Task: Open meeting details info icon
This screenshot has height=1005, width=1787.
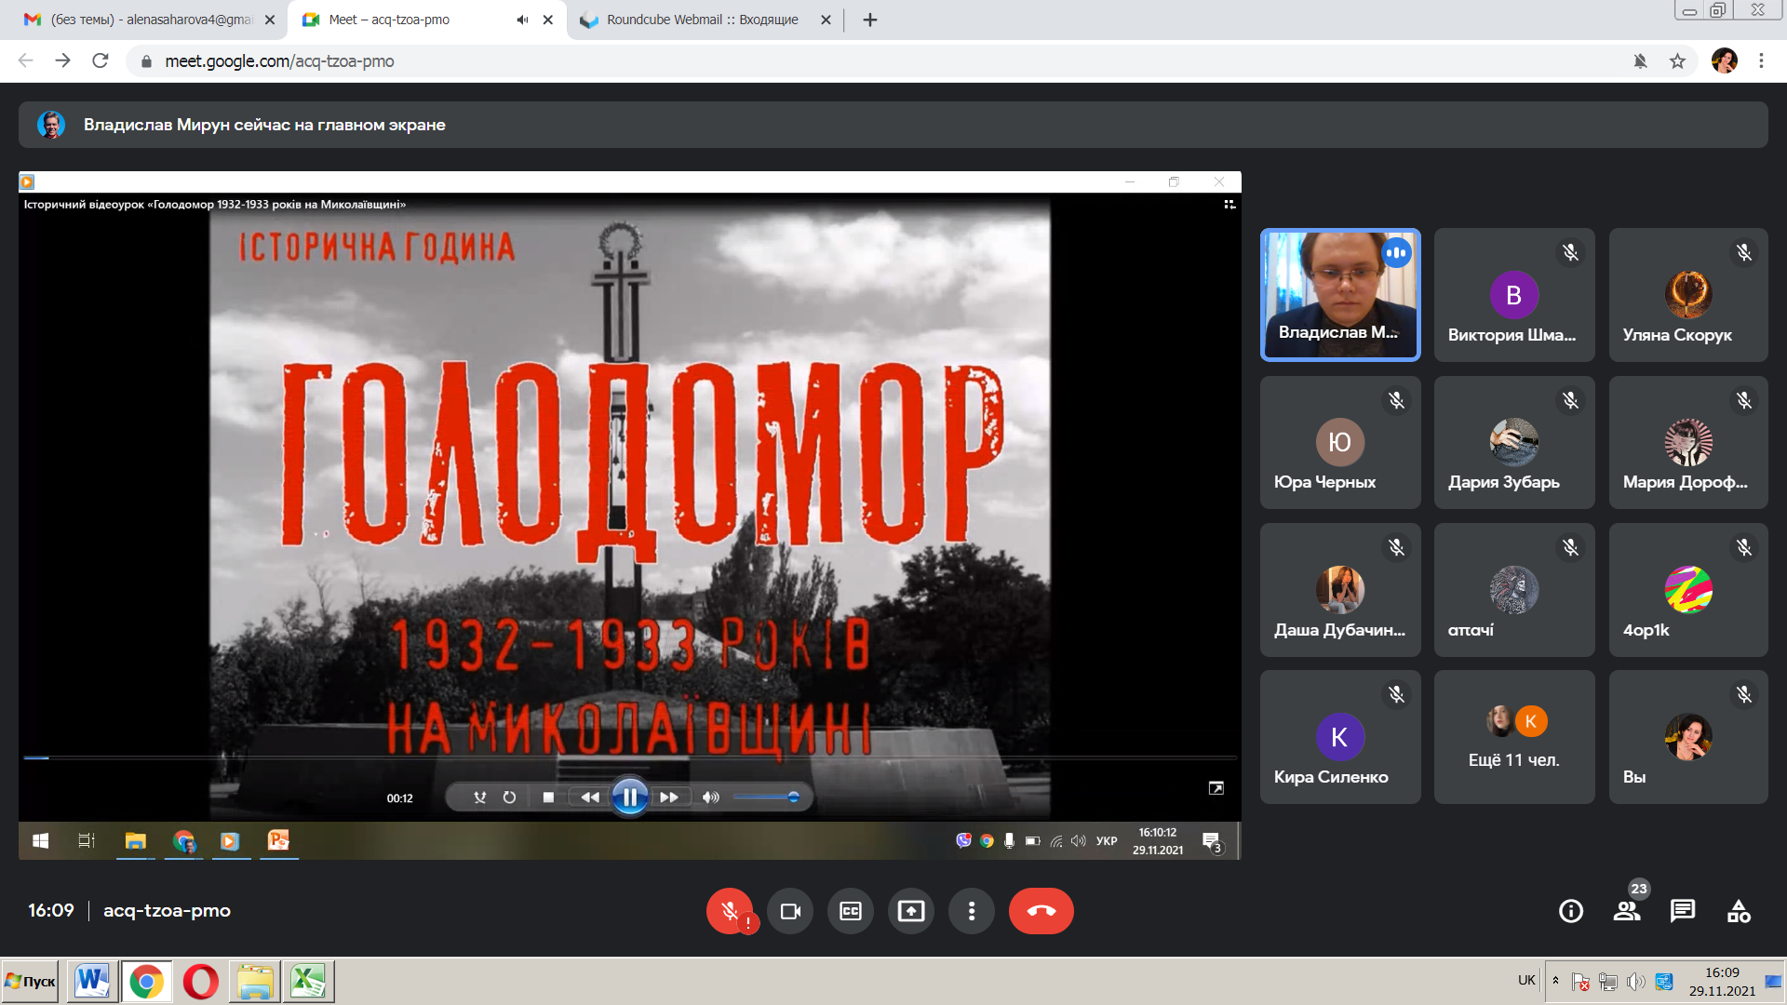Action: [1571, 911]
